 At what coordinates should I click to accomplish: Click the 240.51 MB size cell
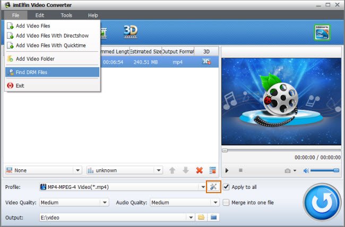145,62
